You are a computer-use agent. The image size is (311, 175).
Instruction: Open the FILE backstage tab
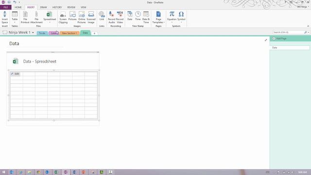5,7
